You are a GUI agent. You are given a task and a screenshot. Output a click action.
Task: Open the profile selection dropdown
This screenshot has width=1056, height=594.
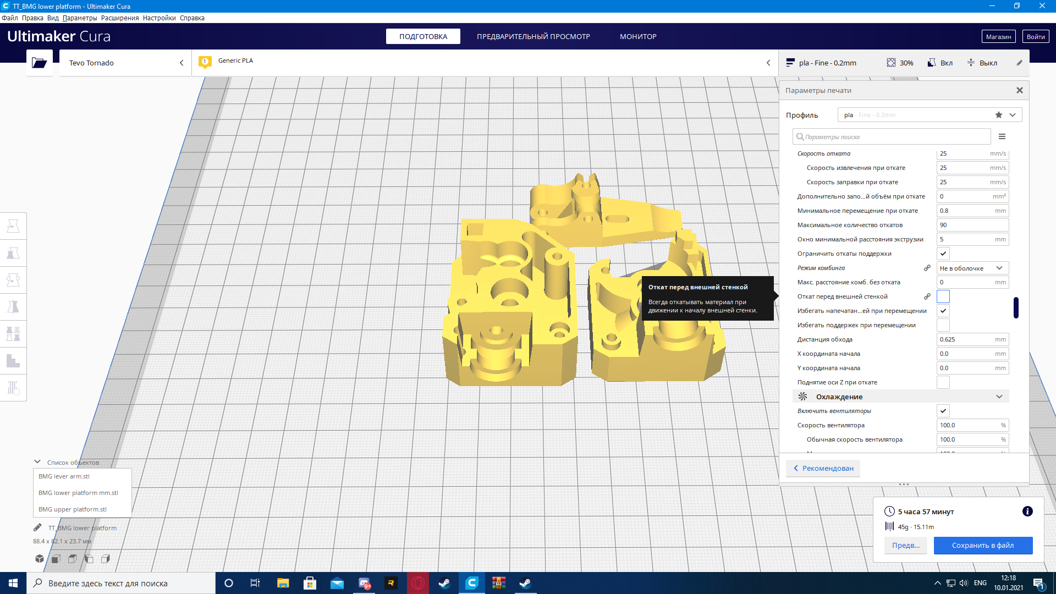[930, 115]
